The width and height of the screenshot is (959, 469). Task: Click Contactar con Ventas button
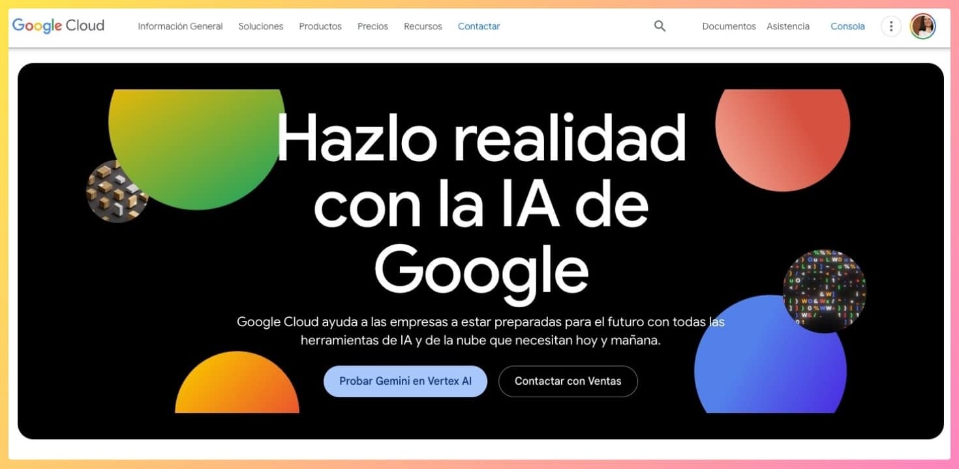(568, 381)
